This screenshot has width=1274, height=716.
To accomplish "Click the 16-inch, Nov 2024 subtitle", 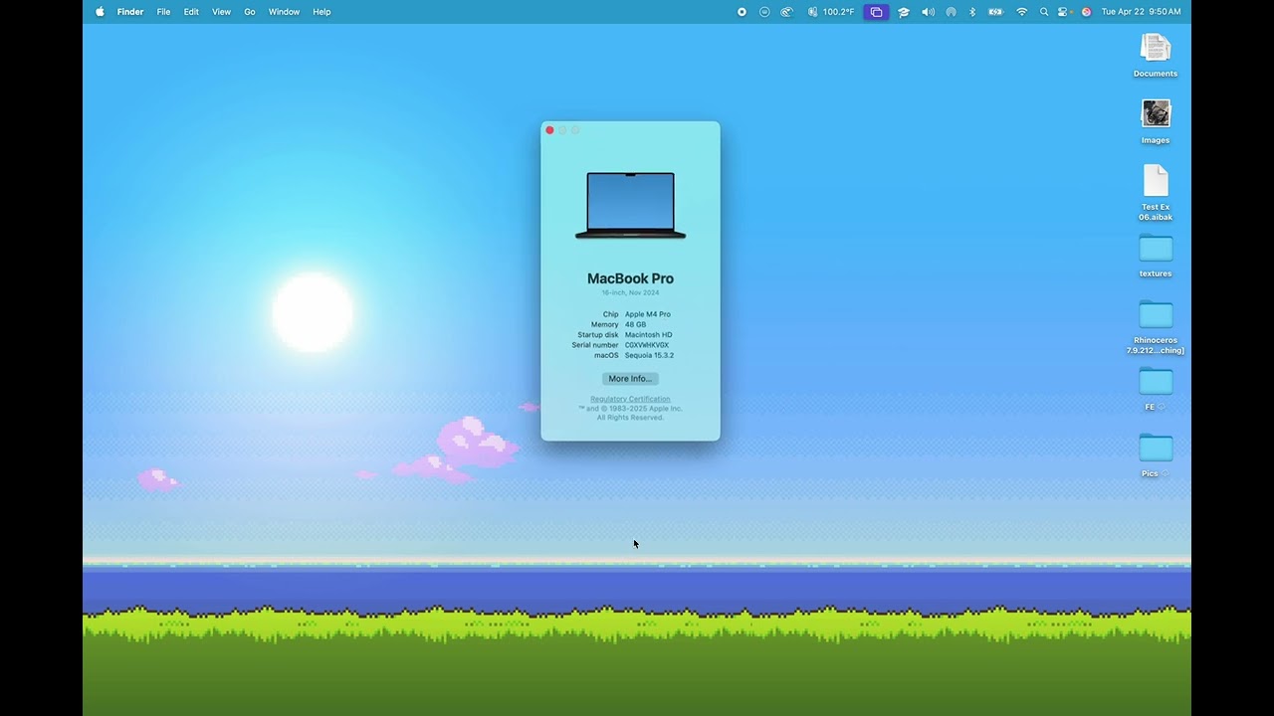I will [x=630, y=293].
